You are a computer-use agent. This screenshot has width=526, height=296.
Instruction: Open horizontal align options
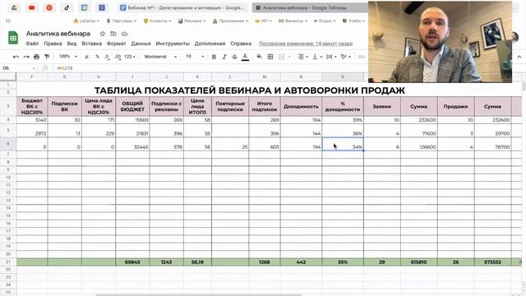coord(302,57)
